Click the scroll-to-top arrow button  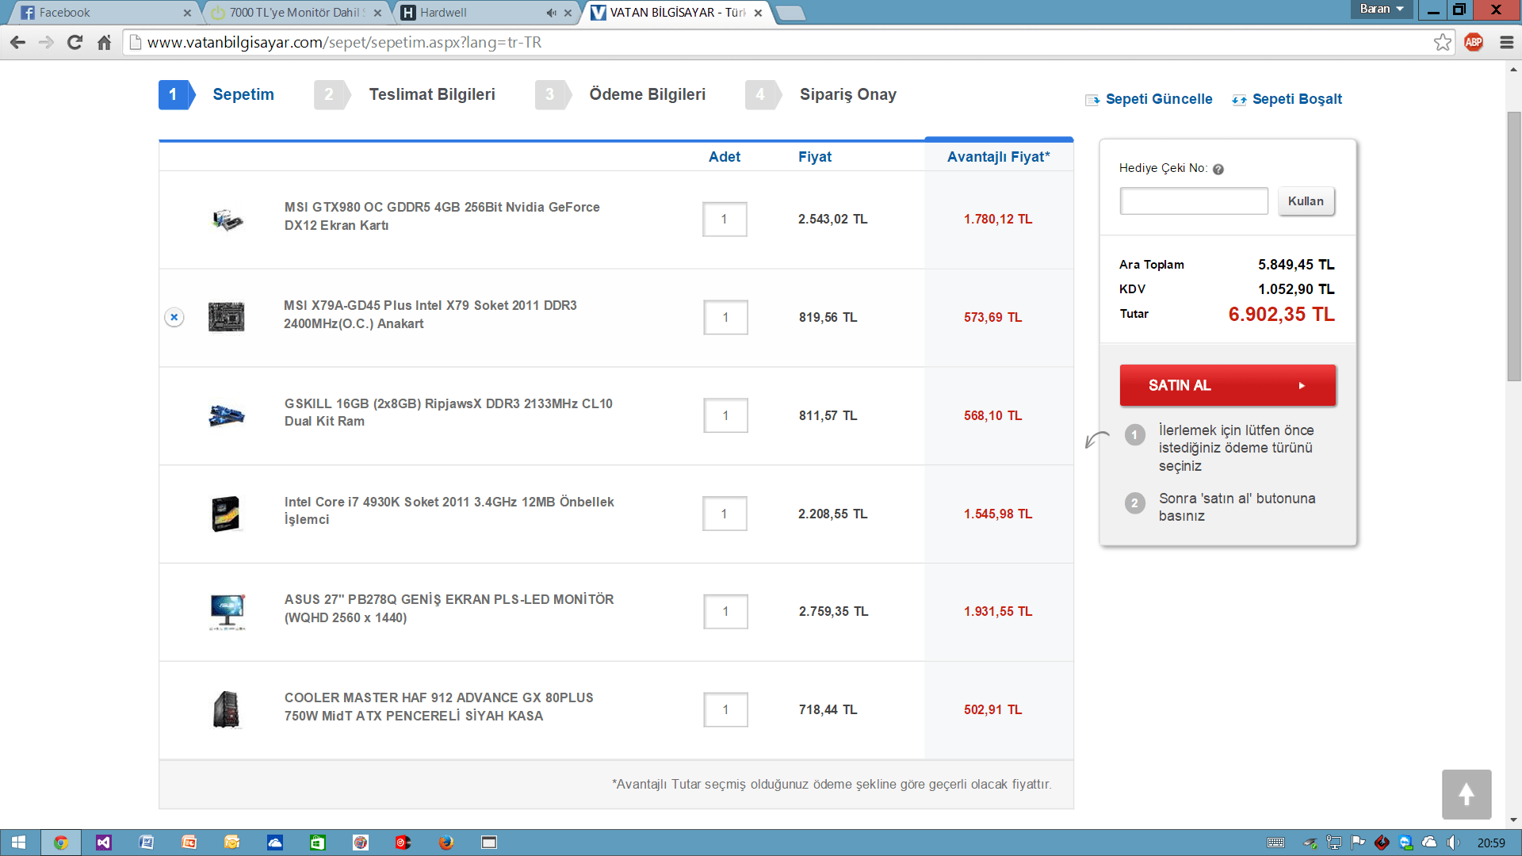pyautogui.click(x=1466, y=794)
